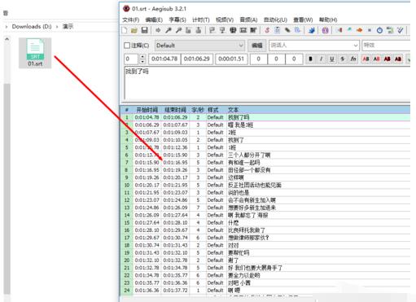Pick outline color with third AB swatch
Screen dimensions: 416x302
tap(388, 59)
